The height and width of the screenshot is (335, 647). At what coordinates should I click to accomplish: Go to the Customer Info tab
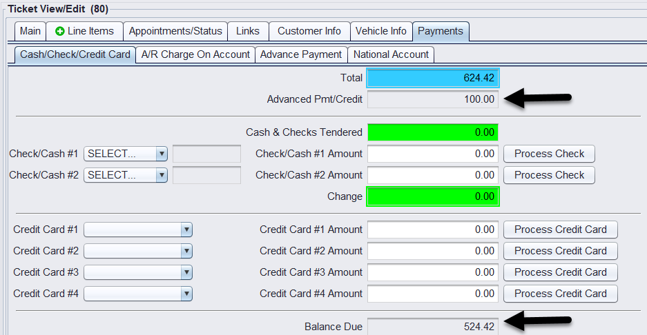[309, 31]
